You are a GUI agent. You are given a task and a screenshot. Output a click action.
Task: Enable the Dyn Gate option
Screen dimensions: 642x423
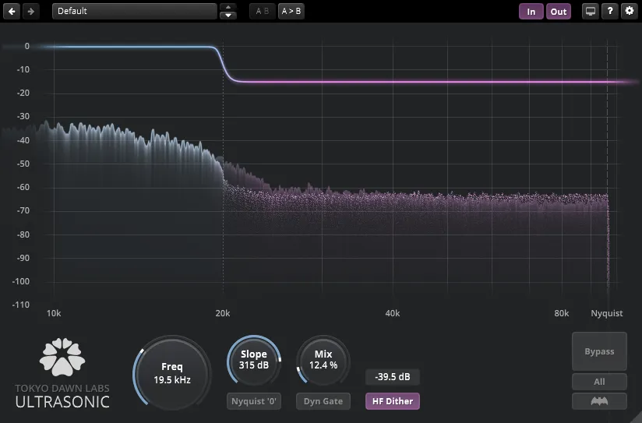pyautogui.click(x=323, y=401)
